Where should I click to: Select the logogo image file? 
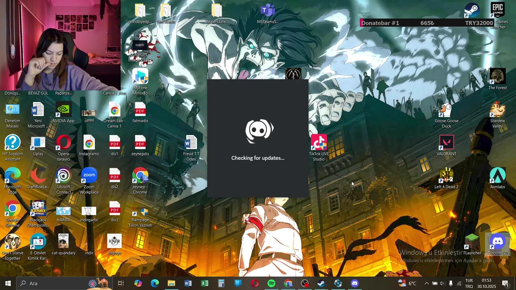114,244
